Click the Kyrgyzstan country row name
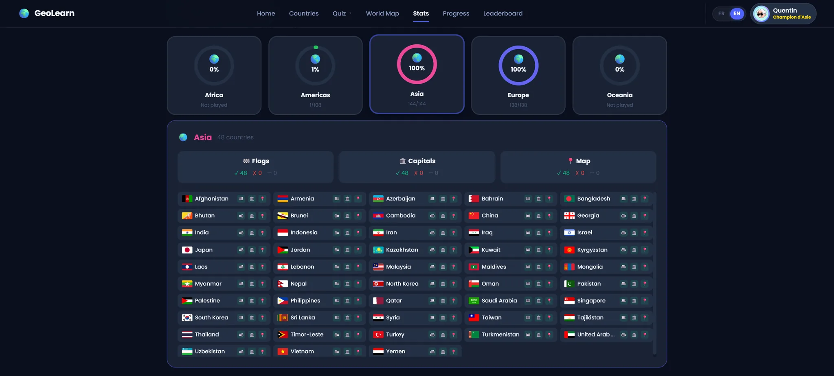834x376 pixels. click(592, 250)
